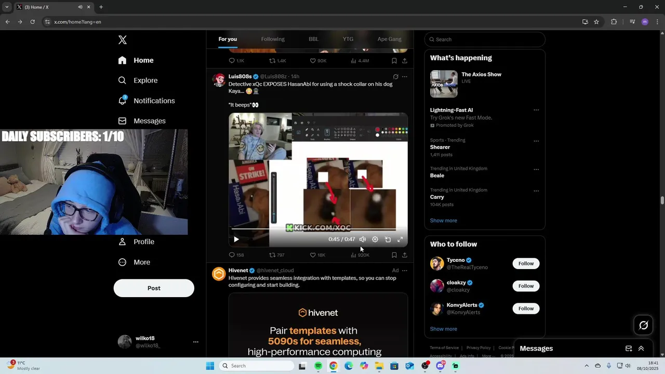Switch to the Ape Gang tab
Viewport: 665px width, 374px height.
389,39
